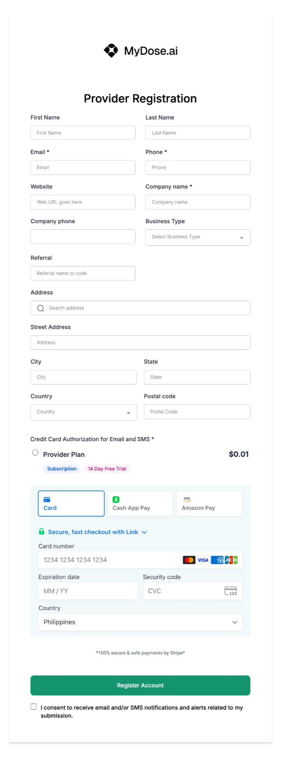283x758 pixels.
Task: Click the MyDose.ai logo icon
Action: coord(111,51)
